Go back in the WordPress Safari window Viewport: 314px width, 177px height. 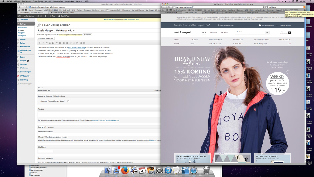(x=19, y=7)
